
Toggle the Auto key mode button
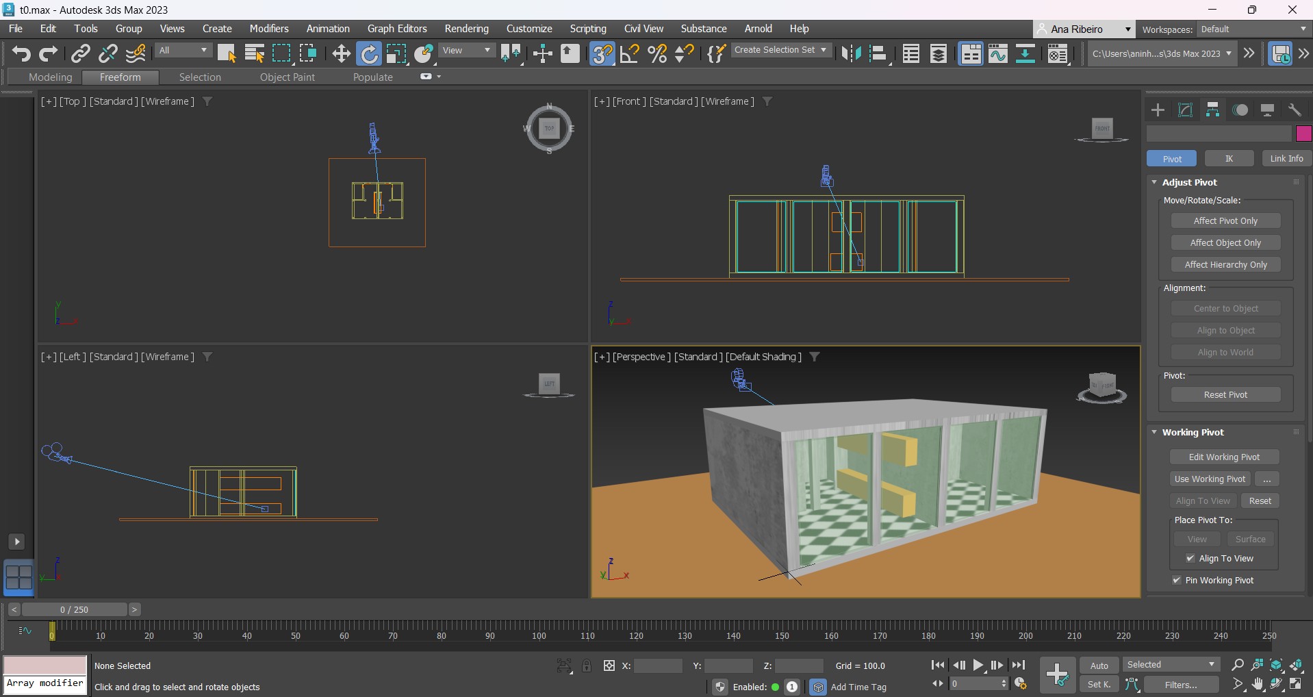click(1099, 666)
